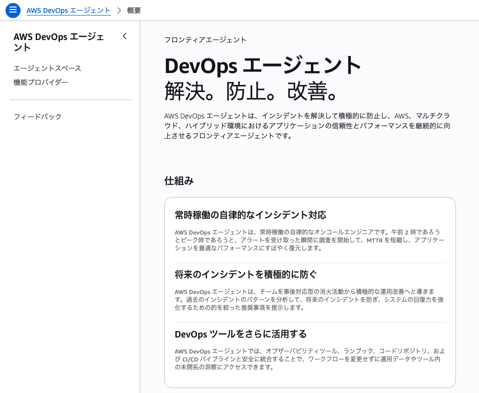The image size is (479, 393).
Task: Select the paragraph about 消火活動から積極的な運用改善
Action: (x=309, y=299)
